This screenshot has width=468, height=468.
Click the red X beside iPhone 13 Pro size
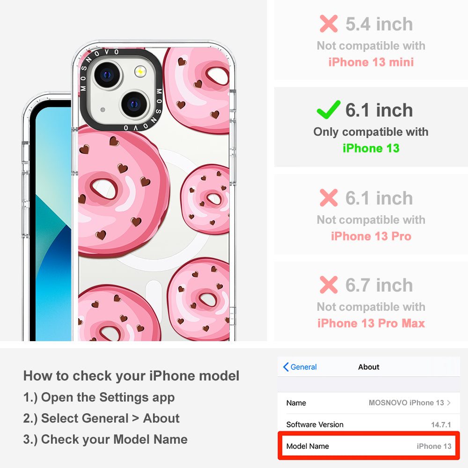coord(329,197)
